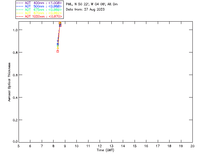Click the x-axis tick label 7

point(42,146)
